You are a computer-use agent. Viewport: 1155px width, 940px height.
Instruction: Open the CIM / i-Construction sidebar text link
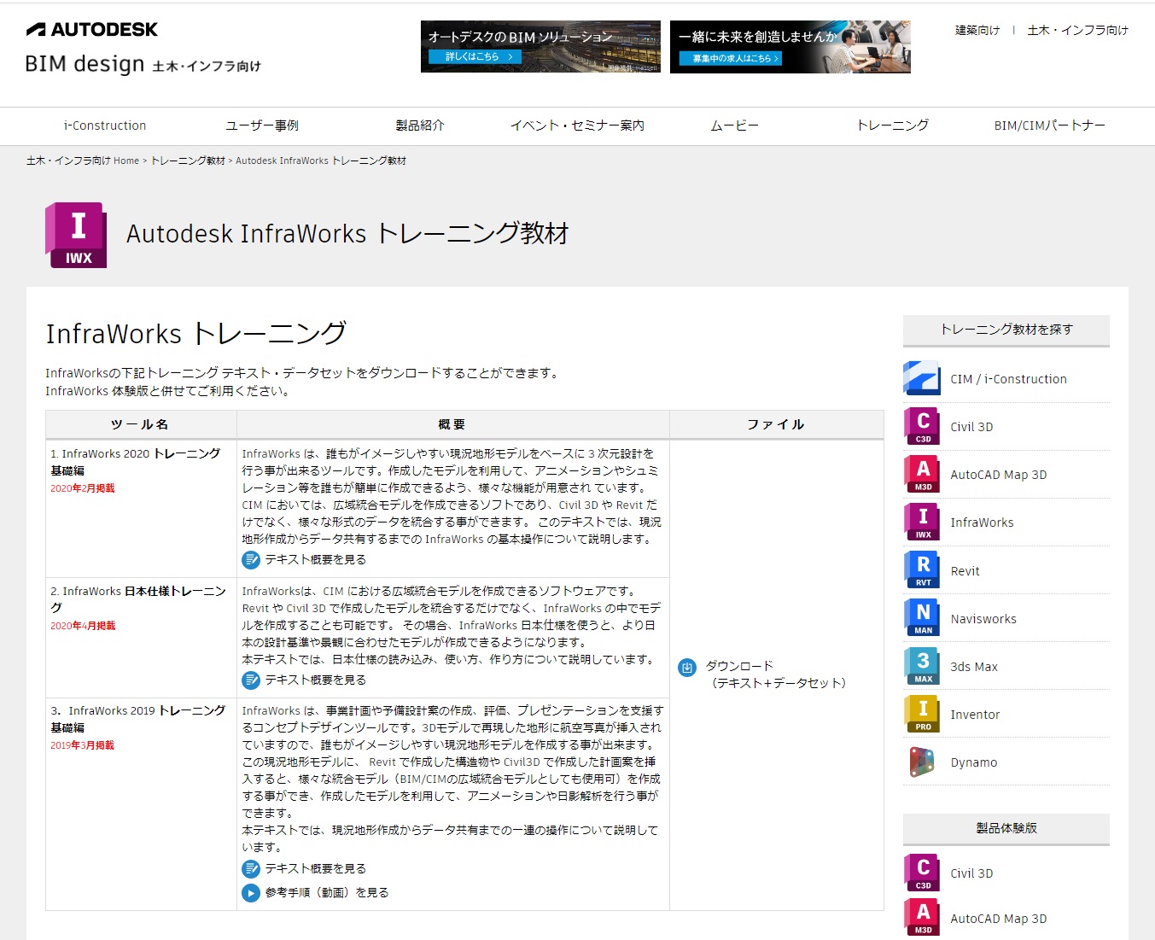point(1008,379)
